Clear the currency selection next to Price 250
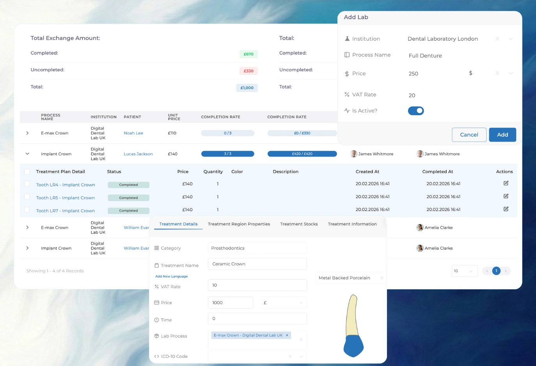The width and height of the screenshot is (536, 366). click(497, 73)
